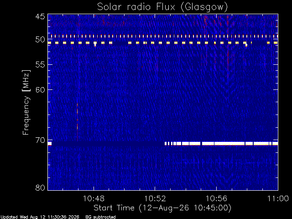
Task: Select the 50 MHz frequency label
Action: (x=40, y=40)
